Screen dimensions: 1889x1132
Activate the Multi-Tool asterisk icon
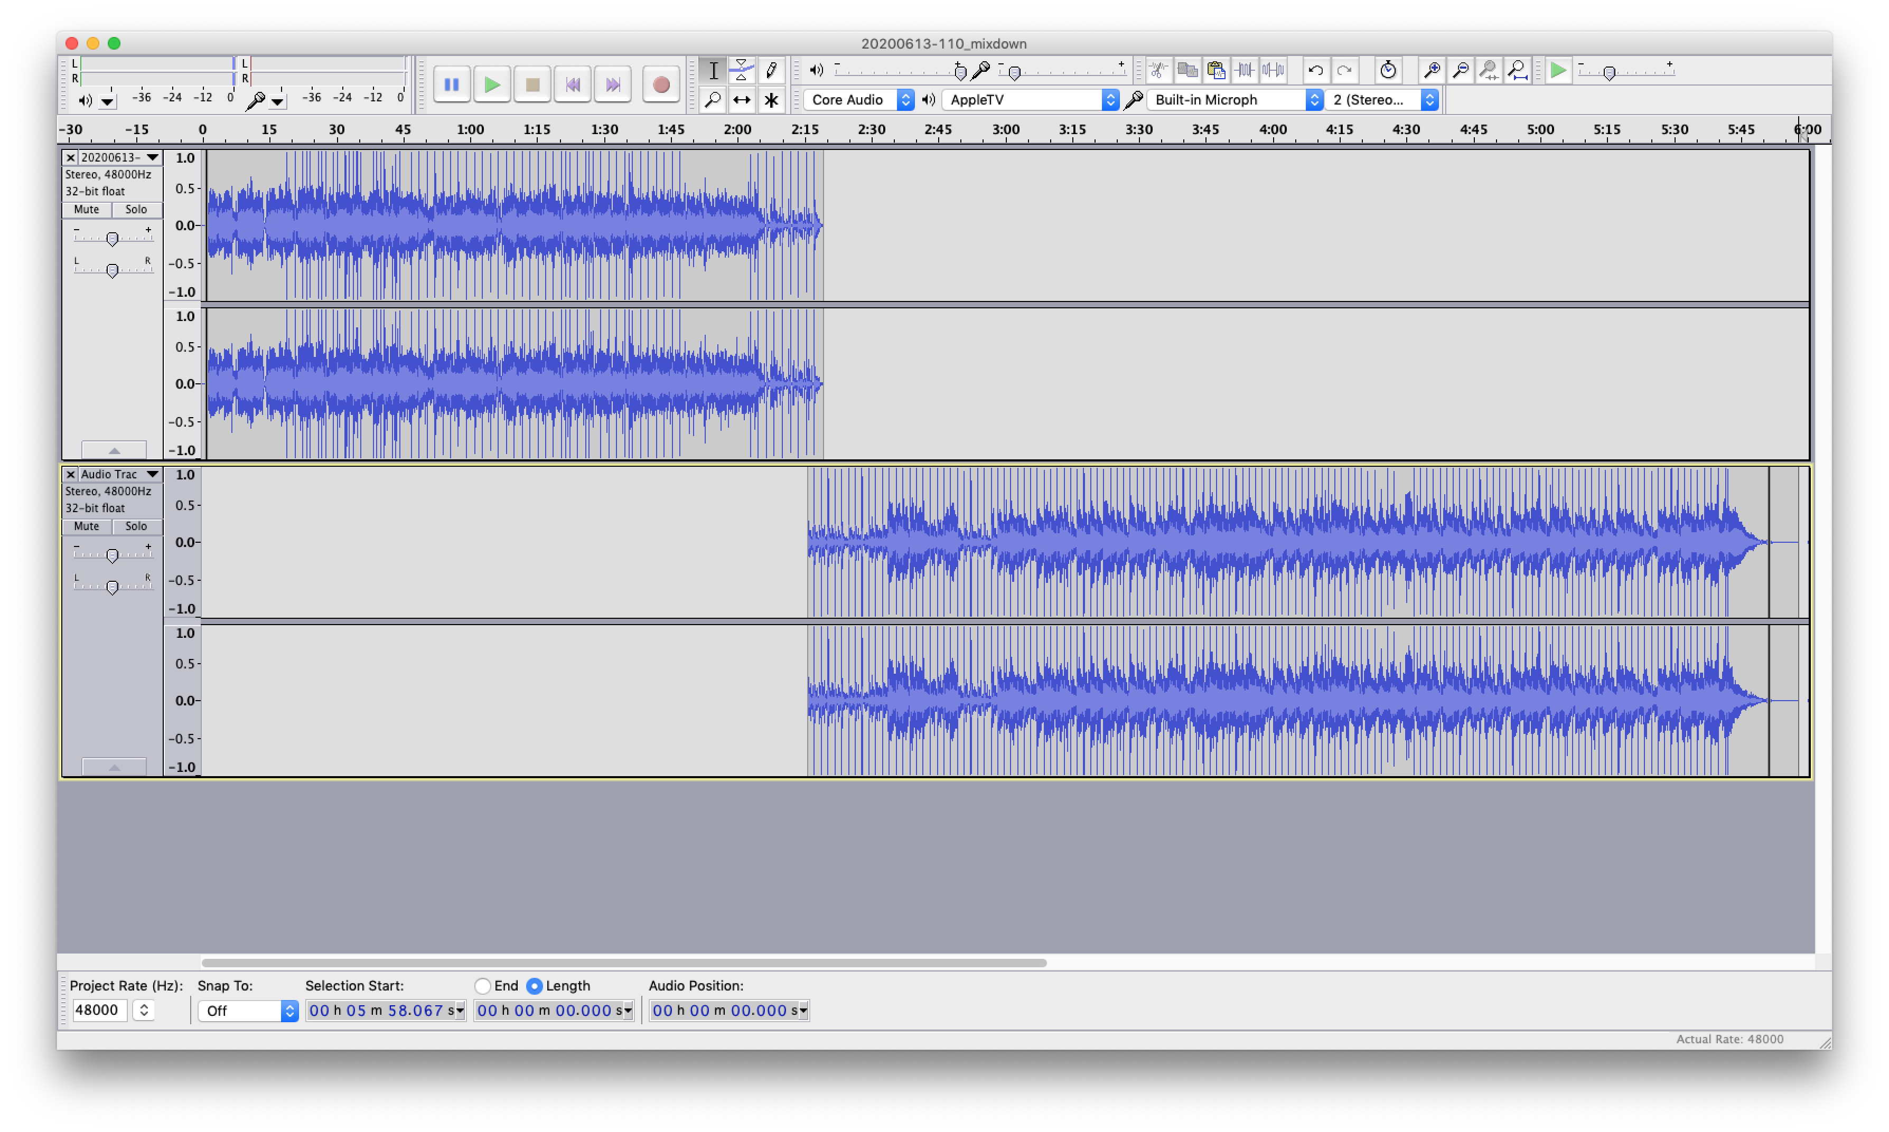tap(771, 100)
